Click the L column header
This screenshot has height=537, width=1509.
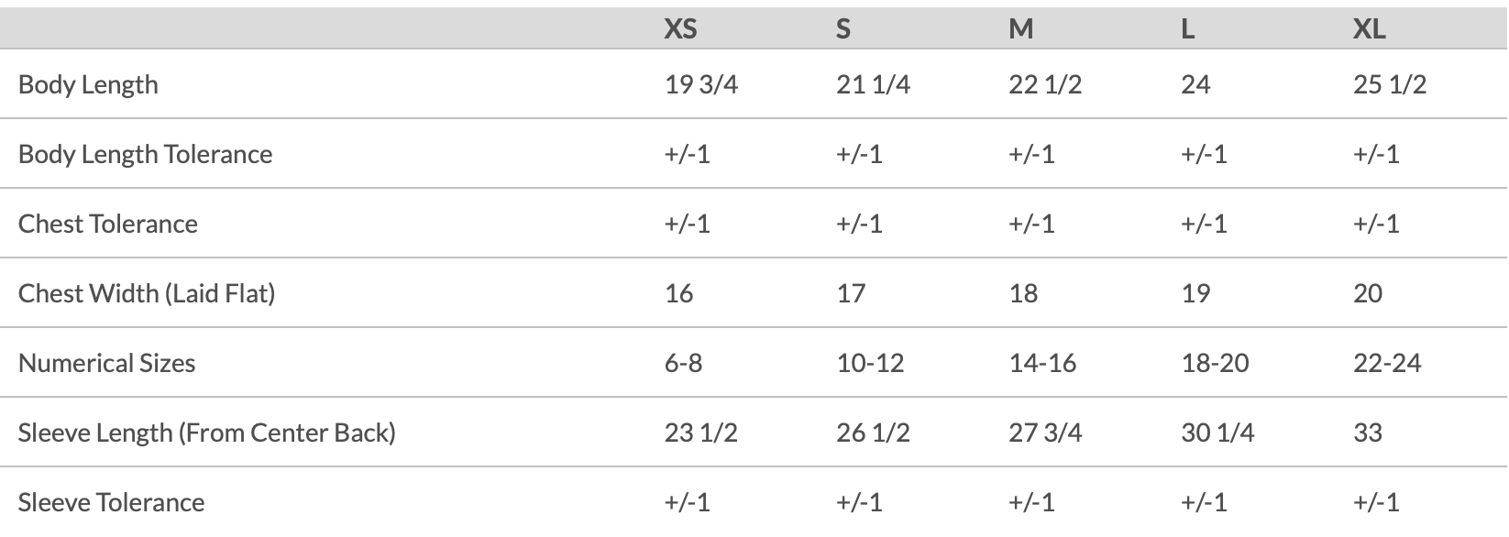point(1187,29)
